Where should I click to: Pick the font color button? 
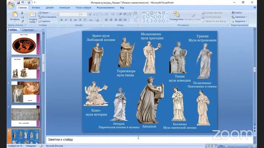click(x=98, y=20)
